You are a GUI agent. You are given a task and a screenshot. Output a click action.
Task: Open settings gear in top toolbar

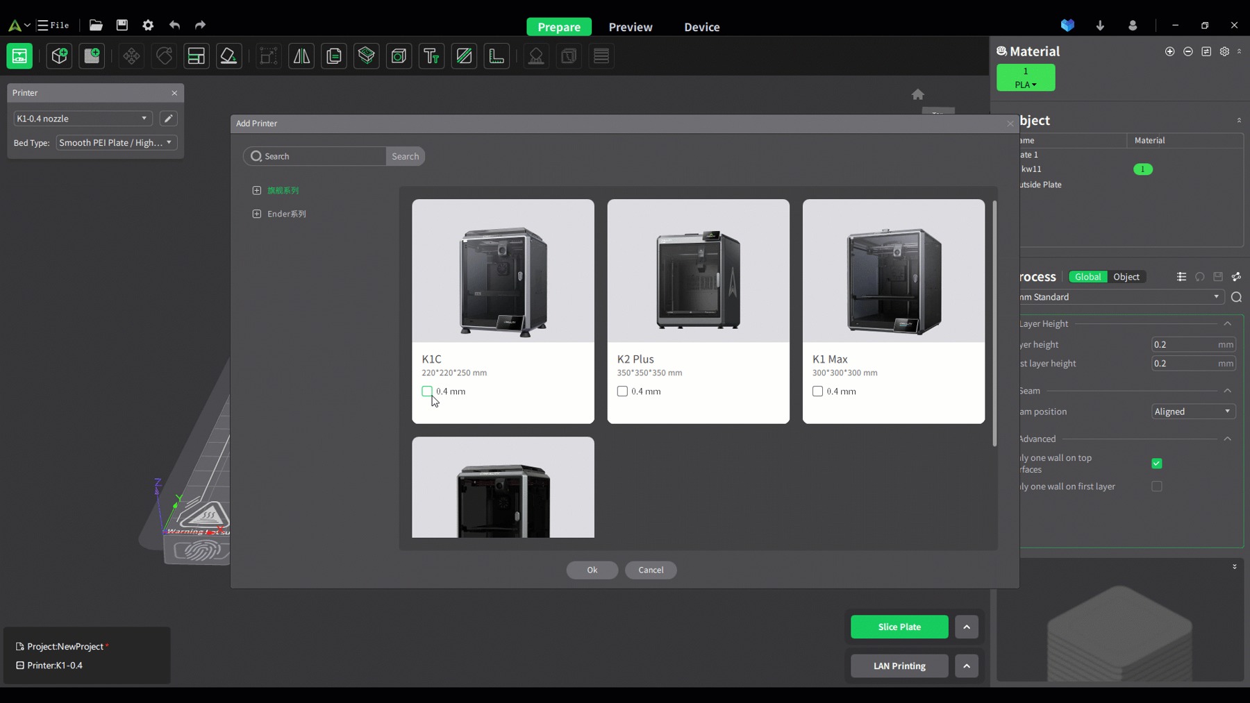(x=148, y=25)
